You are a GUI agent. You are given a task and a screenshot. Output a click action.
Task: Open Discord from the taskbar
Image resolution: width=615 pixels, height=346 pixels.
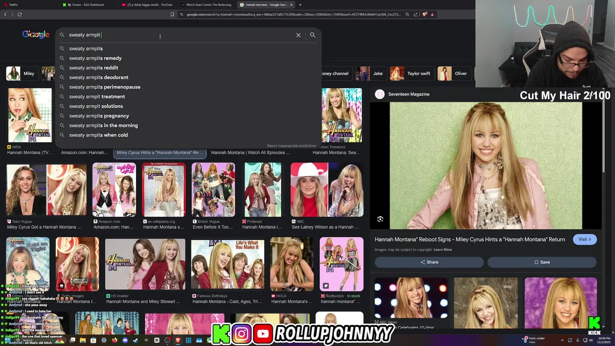125,340
